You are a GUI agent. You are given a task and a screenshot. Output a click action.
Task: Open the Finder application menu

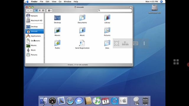pyautogui.click(x=34, y=1)
